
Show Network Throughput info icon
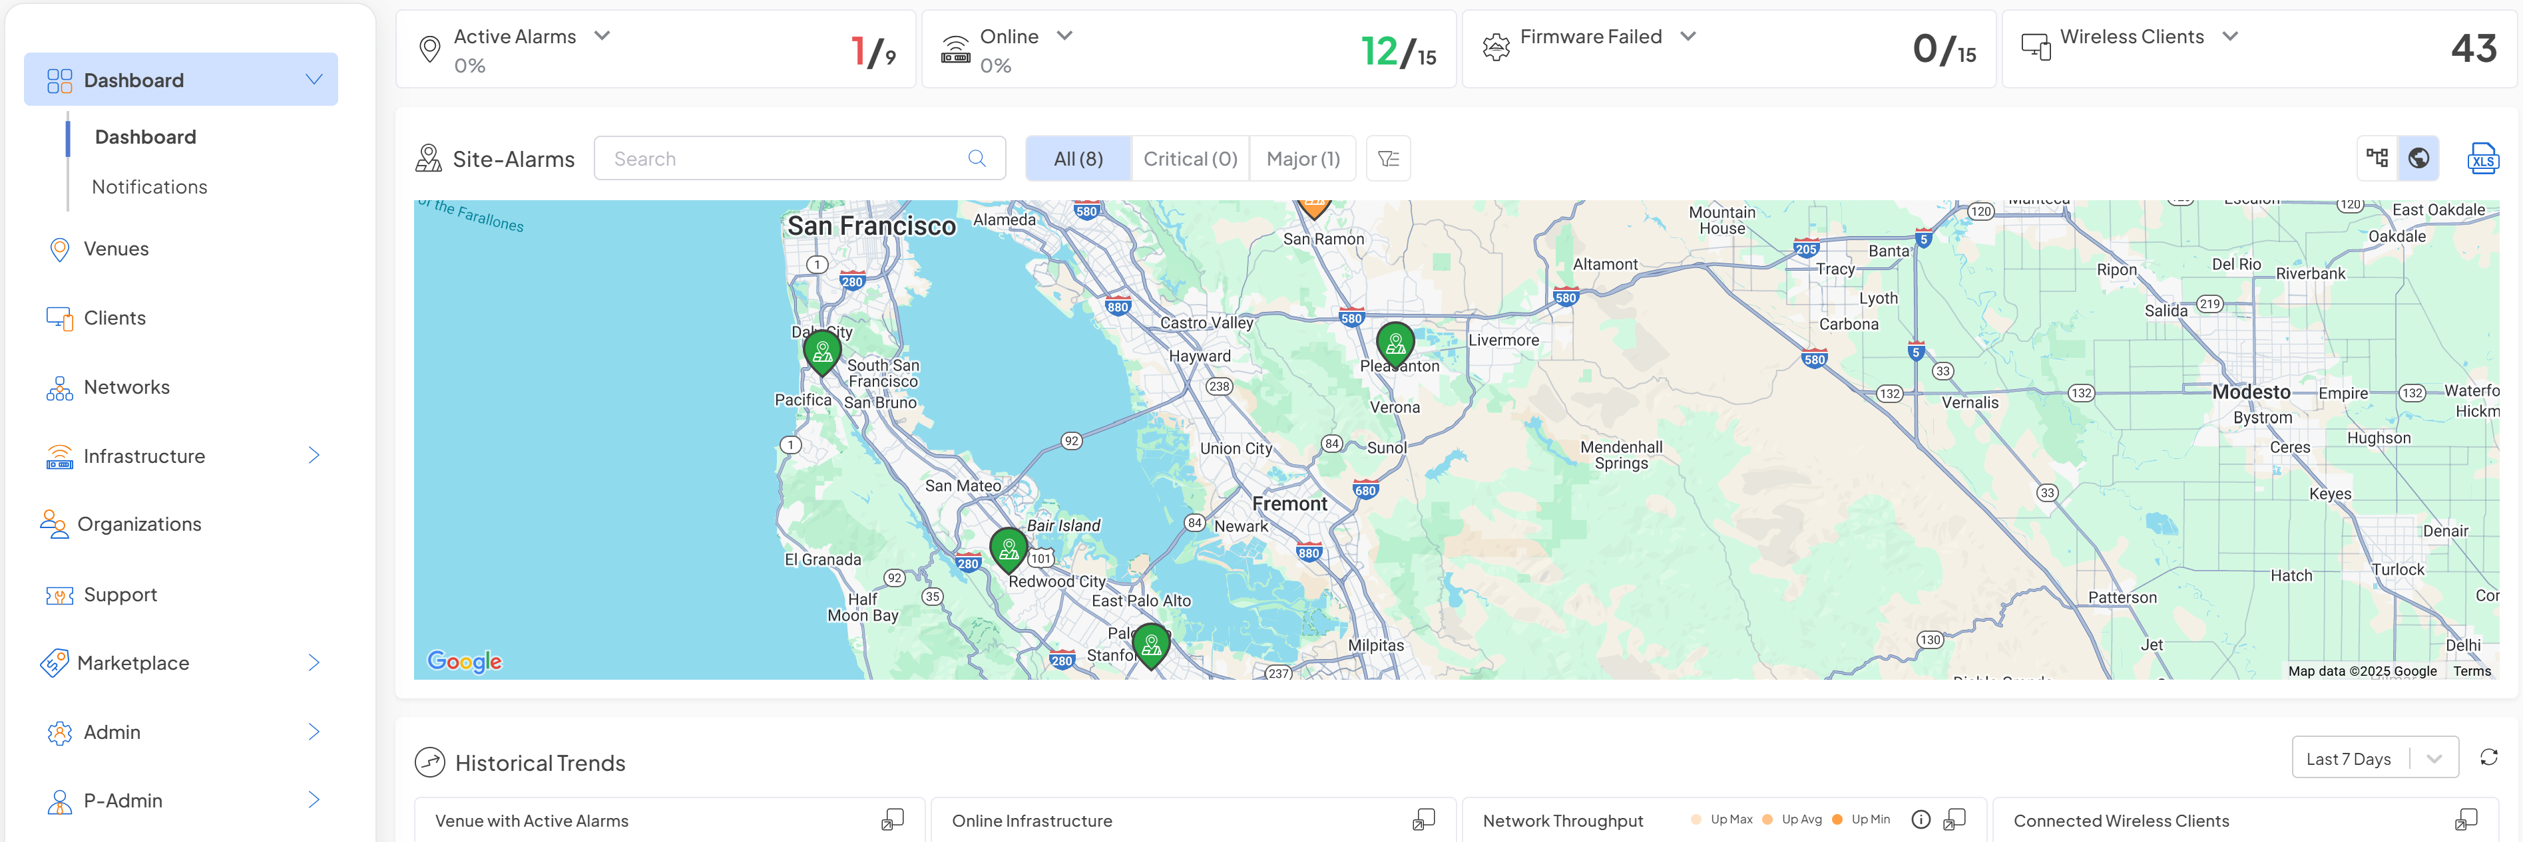[1921, 819]
